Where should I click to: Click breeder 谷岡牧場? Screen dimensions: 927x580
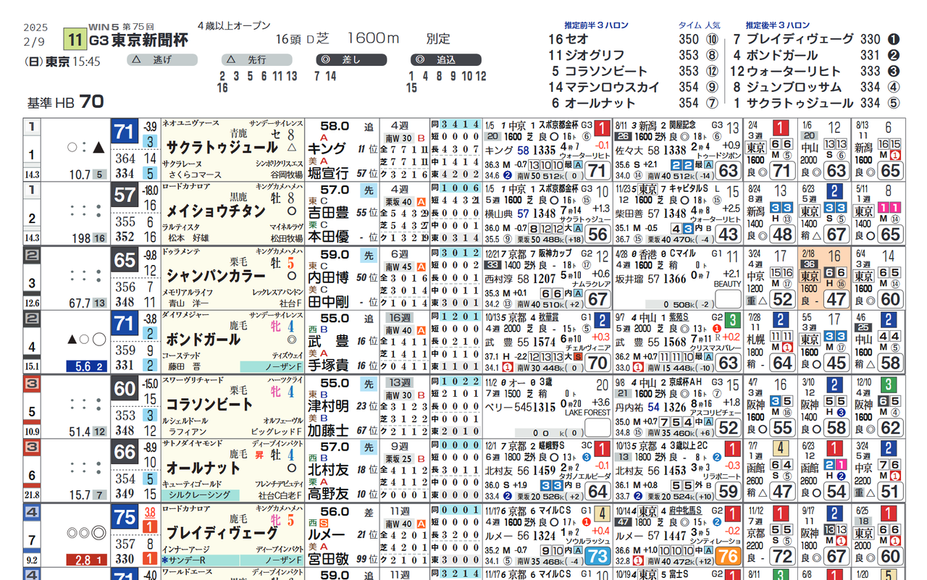(x=285, y=174)
